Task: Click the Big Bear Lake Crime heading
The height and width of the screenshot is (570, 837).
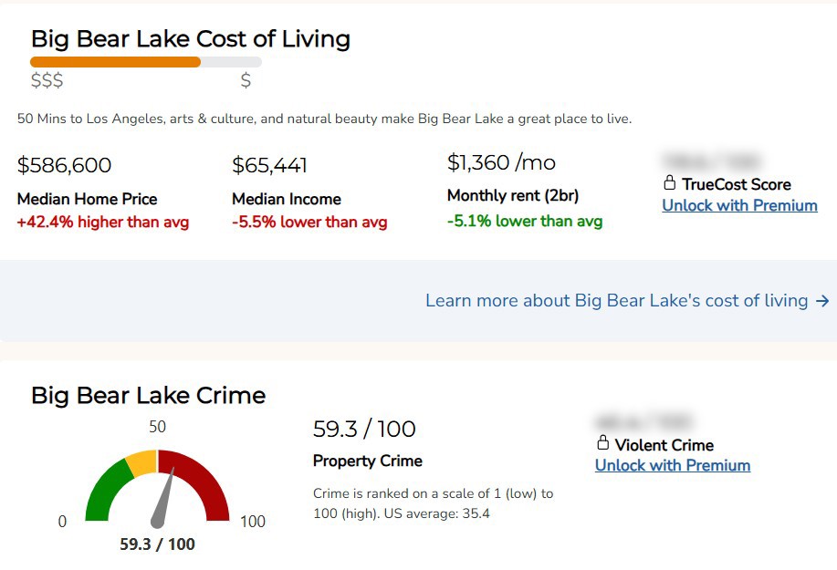Action: point(149,396)
